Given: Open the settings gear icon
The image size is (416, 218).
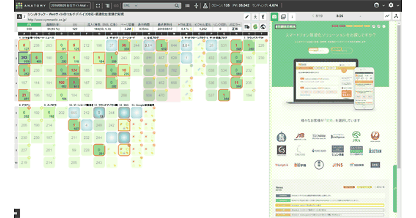Looking at the screenshot, I should [x=391, y=6].
